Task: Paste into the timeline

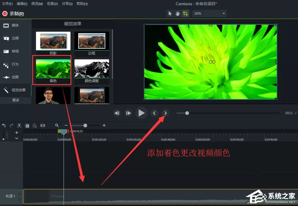Action: click(35, 125)
